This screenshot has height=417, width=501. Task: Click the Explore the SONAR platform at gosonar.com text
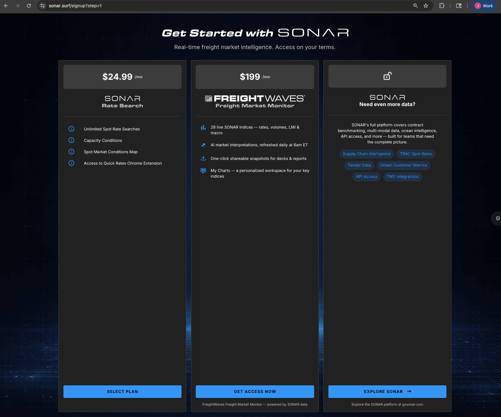pyautogui.click(x=387, y=404)
